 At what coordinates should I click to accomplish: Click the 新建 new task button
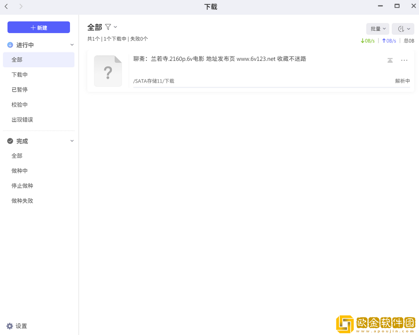click(39, 27)
